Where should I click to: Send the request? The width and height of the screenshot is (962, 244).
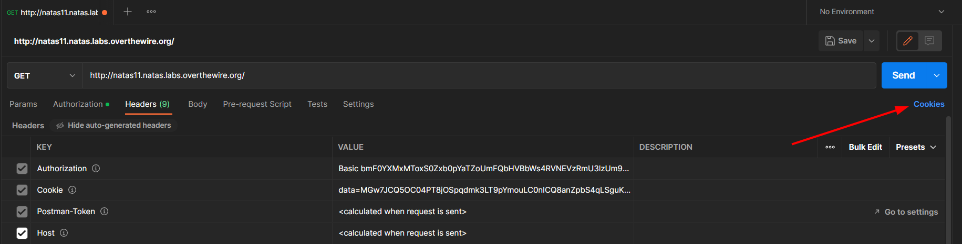903,75
